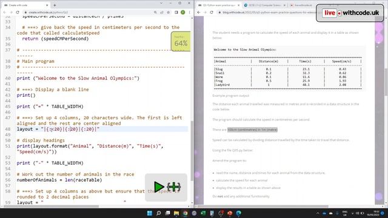388x218 pixels.
Task: Click code line 48 layout string
Action: click(58, 129)
